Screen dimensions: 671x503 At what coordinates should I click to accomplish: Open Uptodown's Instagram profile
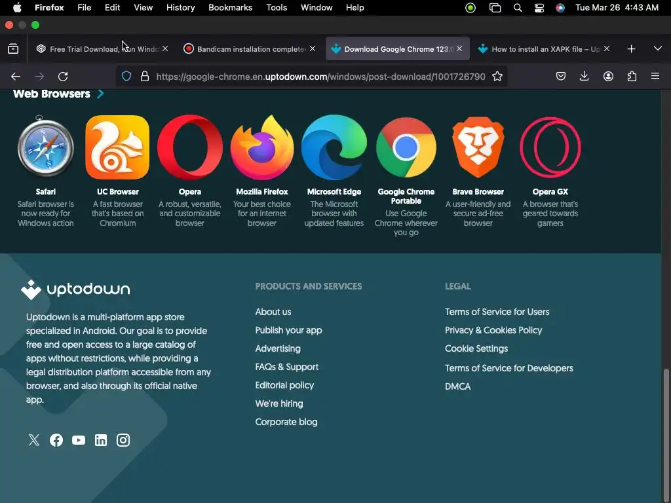123,439
